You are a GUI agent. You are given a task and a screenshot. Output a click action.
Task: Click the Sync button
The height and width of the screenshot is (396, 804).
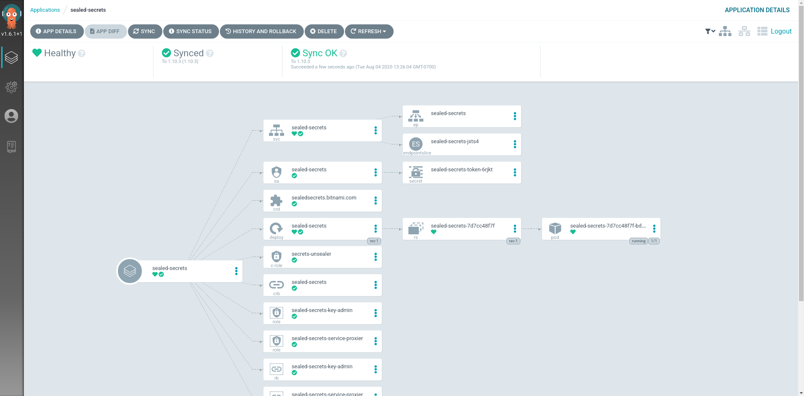(144, 31)
